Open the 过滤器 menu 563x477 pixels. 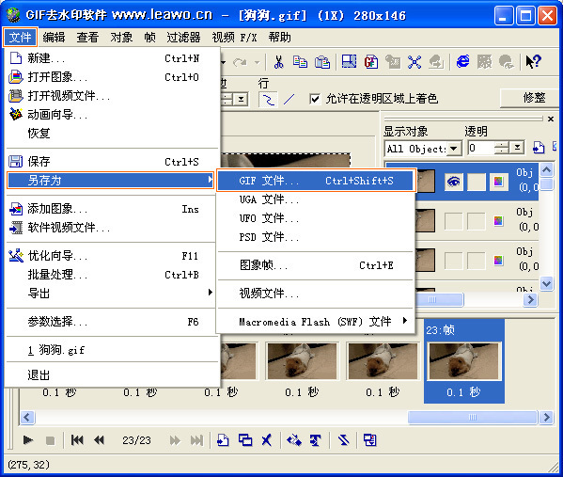(x=183, y=38)
